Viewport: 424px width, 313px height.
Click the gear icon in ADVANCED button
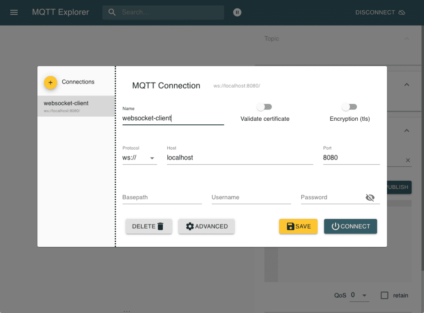coord(190,226)
